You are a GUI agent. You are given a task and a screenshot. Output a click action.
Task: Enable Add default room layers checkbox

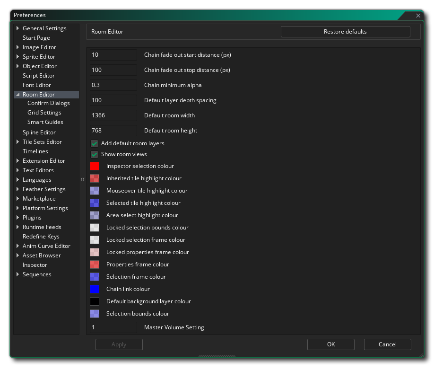pyautogui.click(x=95, y=143)
